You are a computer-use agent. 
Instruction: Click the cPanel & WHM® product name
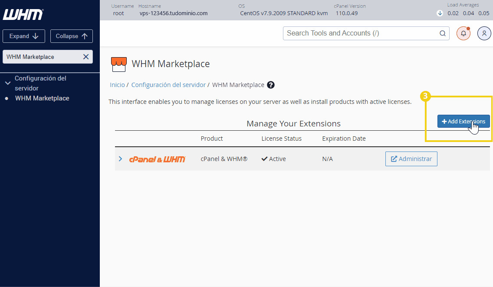(224, 159)
